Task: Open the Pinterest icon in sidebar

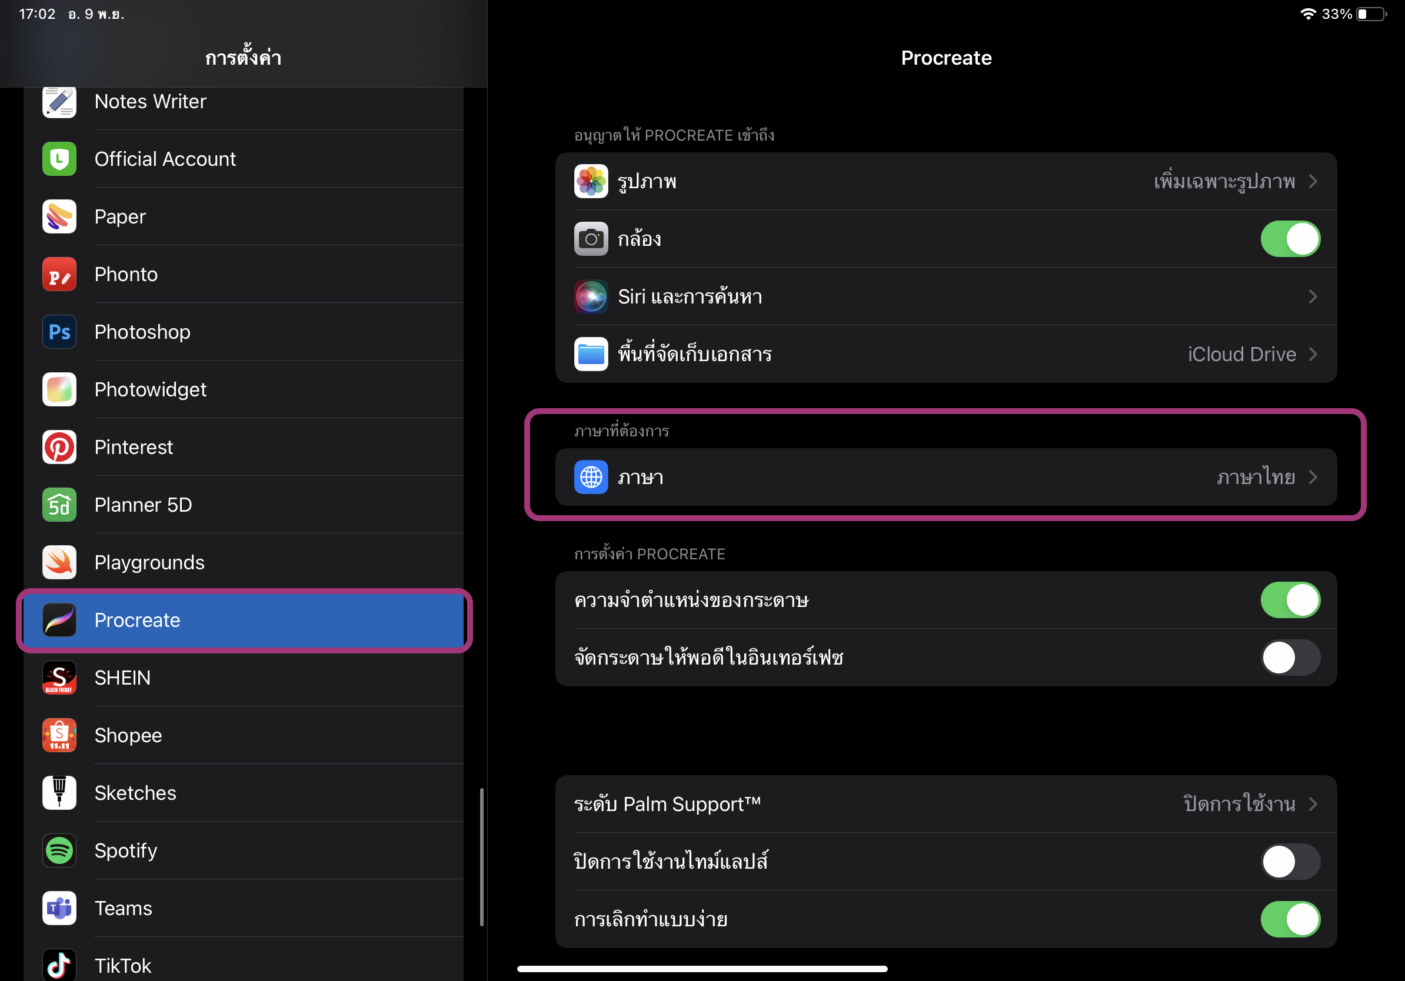Action: tap(59, 447)
